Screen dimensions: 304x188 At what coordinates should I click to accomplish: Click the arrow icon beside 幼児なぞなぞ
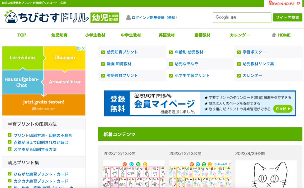click(171, 64)
